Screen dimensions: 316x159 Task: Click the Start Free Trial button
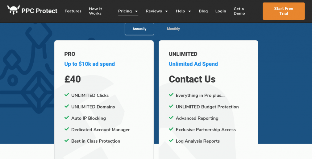[284, 11]
